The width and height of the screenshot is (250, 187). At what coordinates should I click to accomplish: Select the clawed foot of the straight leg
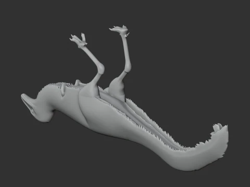120,31
